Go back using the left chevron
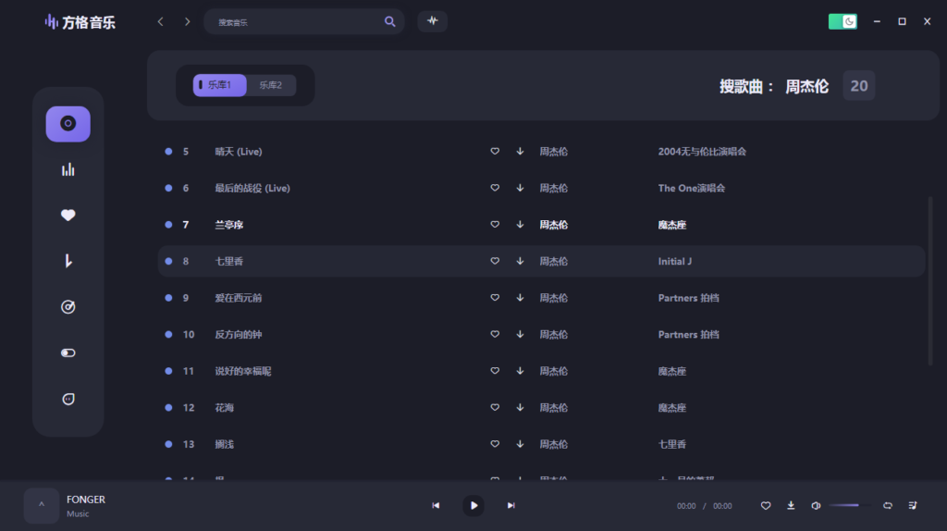Screen dimensions: 947x531 (160, 21)
